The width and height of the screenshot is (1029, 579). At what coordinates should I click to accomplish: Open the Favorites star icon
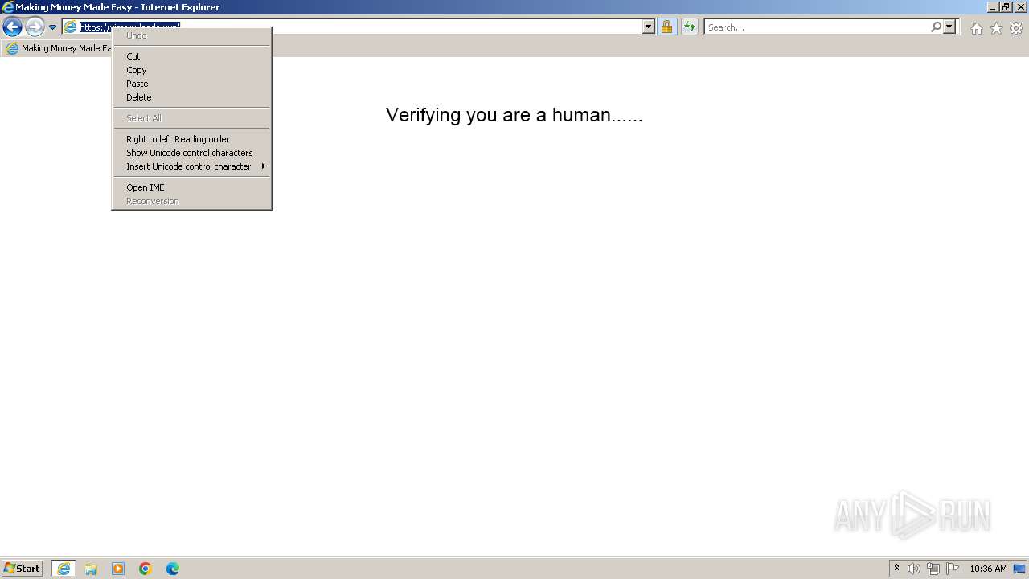point(996,28)
